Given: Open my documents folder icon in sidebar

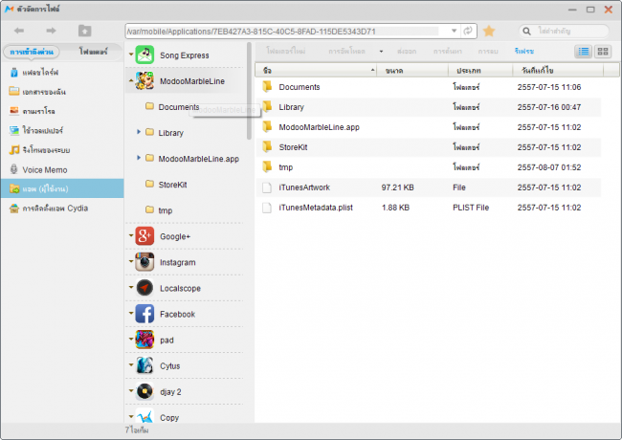Looking at the screenshot, I should pyautogui.click(x=14, y=92).
